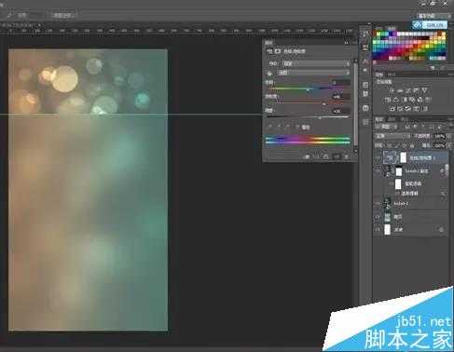Viewport: 454px width, 352px height.
Task: Add a Black & White adjustment
Action: (404, 100)
